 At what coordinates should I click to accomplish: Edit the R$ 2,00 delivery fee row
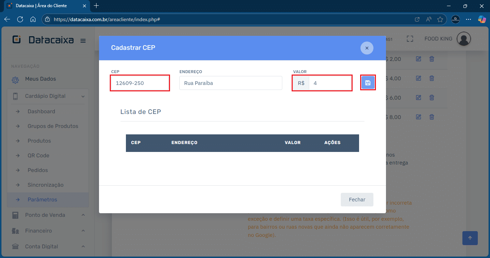pos(418,59)
